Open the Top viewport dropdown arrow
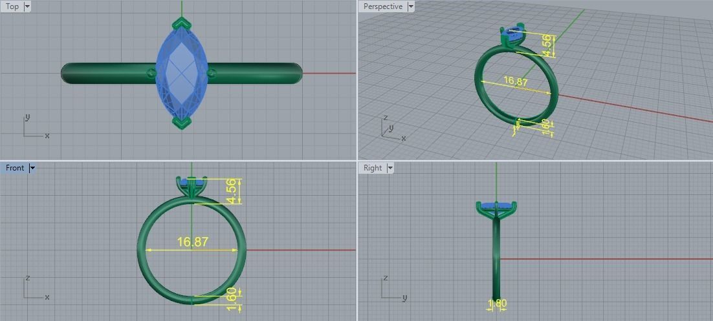This screenshot has height=321, width=713. pyautogui.click(x=27, y=6)
